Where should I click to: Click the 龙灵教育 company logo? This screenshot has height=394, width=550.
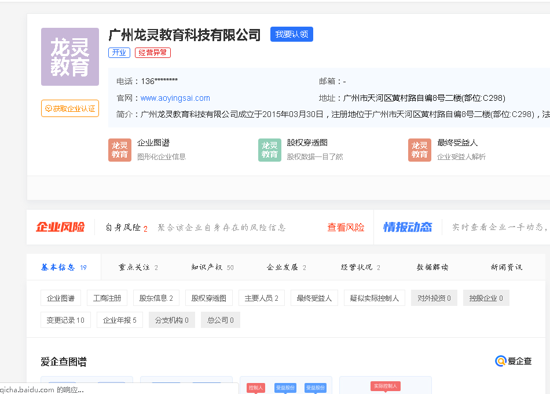[x=70, y=57]
